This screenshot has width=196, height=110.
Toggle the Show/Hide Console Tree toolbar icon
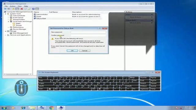point(17,9)
